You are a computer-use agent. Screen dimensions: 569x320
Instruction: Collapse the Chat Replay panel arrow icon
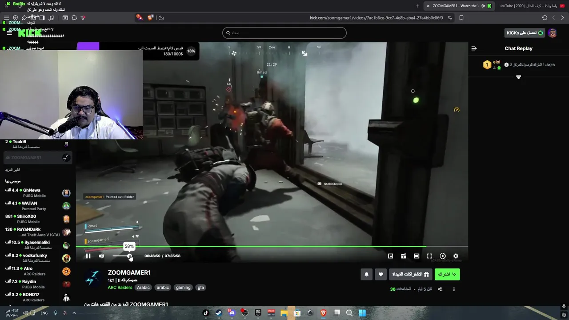point(474,48)
